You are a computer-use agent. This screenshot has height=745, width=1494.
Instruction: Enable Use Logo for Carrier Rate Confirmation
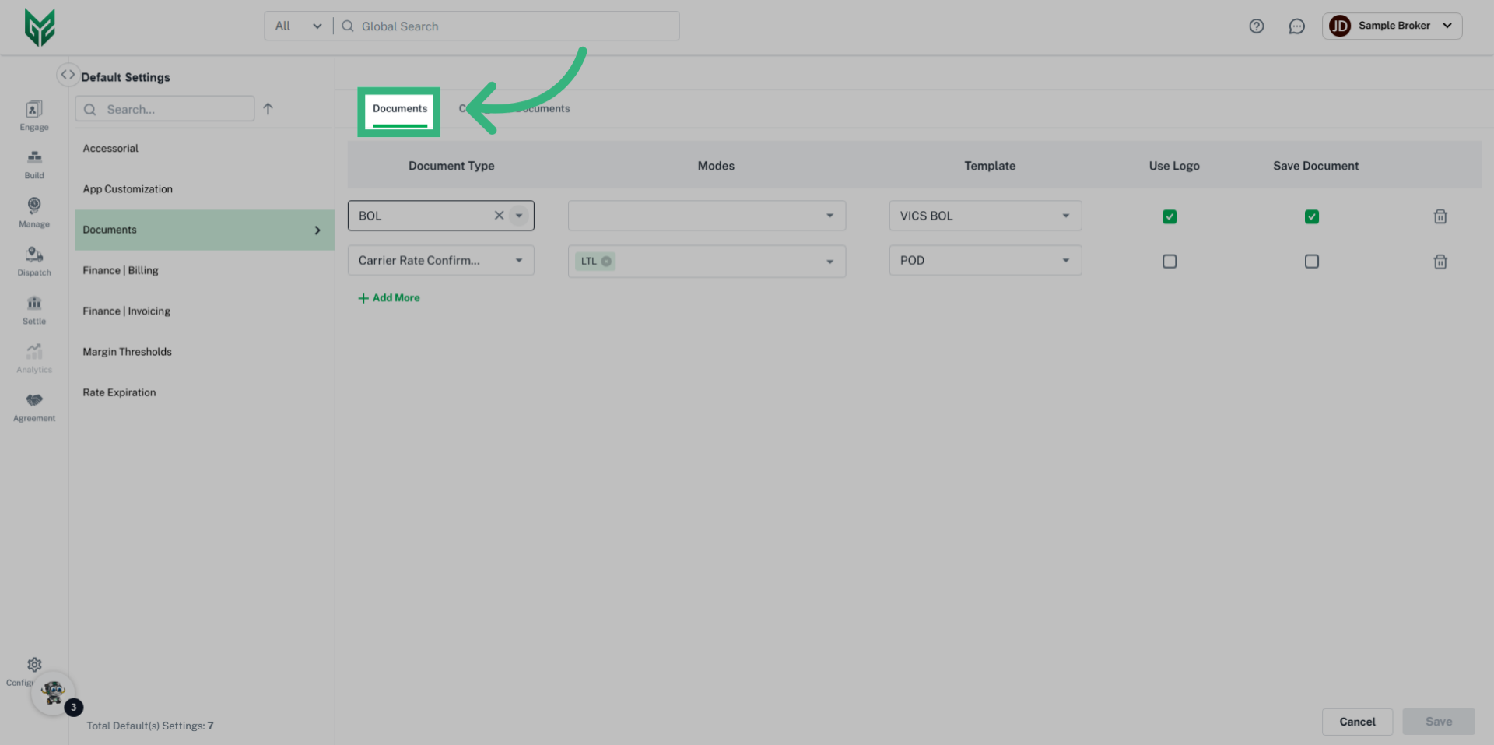pyautogui.click(x=1170, y=262)
